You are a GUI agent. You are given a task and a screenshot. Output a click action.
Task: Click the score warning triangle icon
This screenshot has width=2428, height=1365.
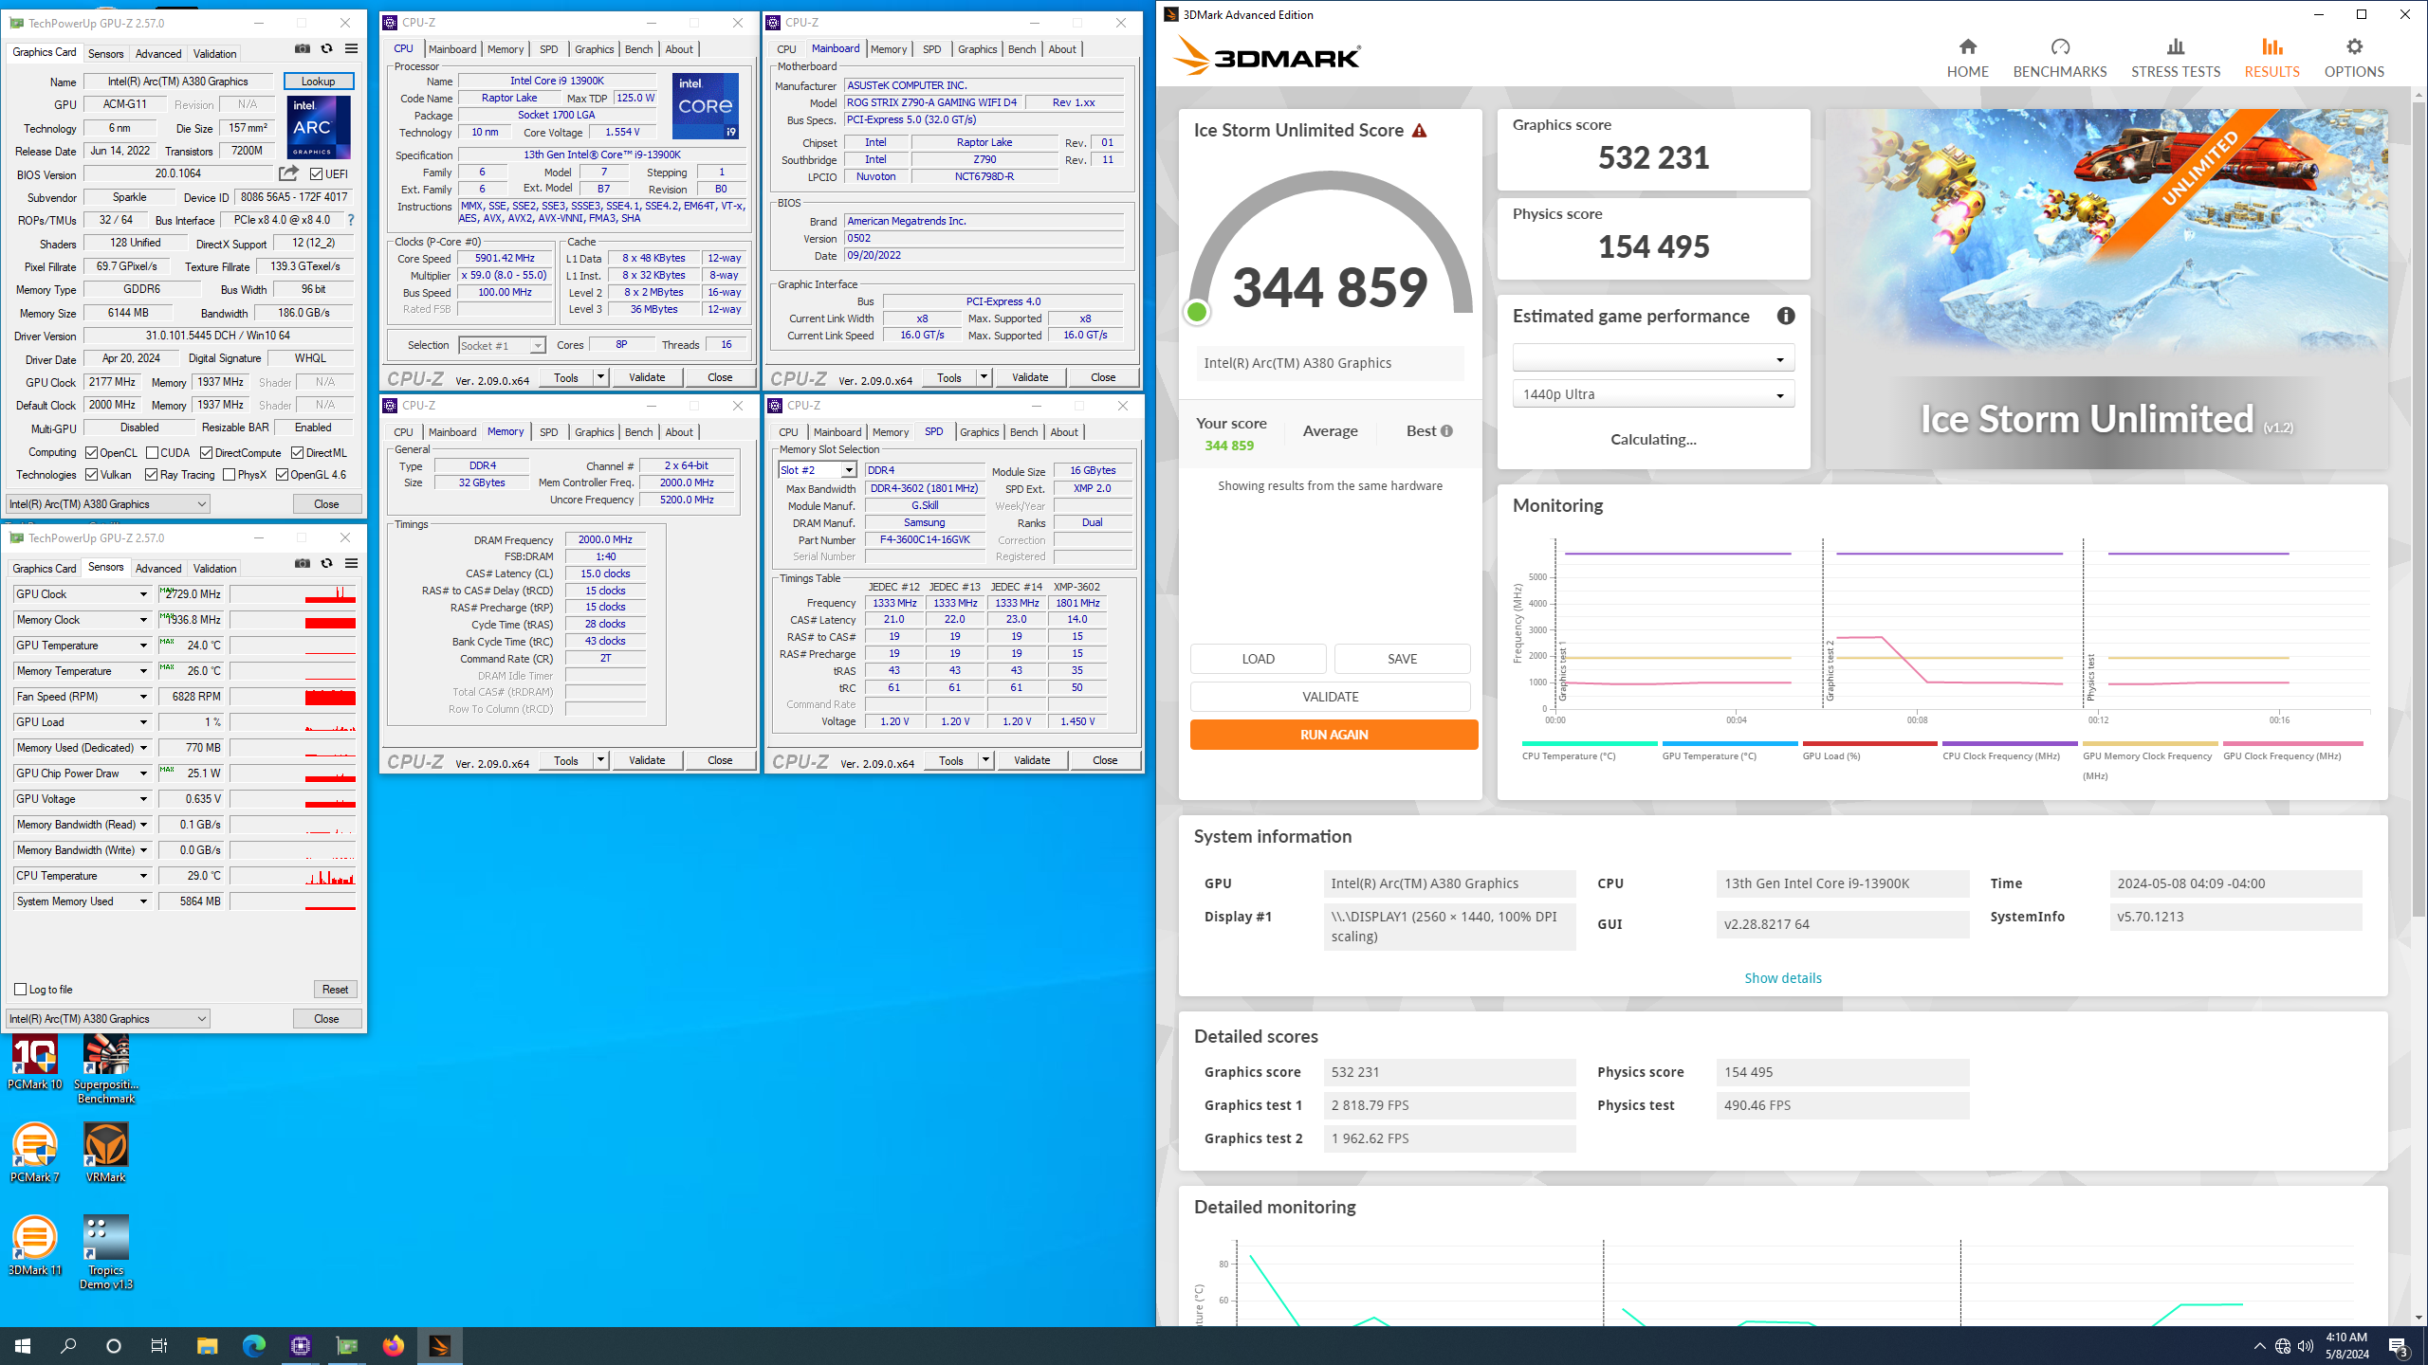(1419, 131)
